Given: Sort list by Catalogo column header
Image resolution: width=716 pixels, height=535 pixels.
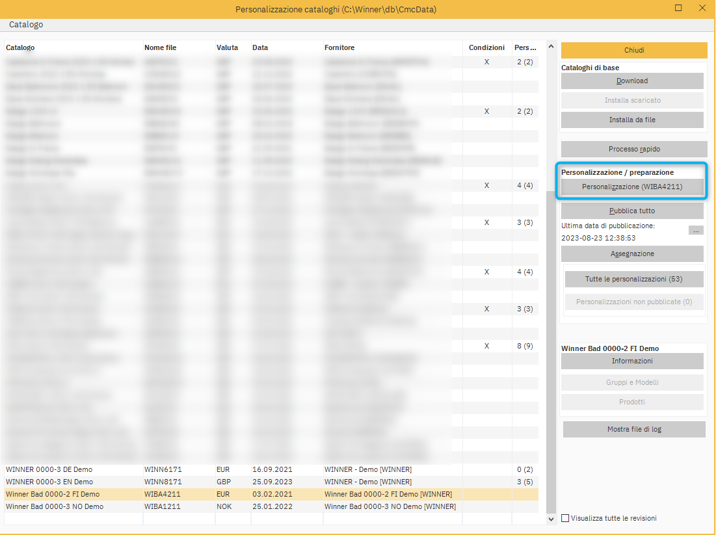Looking at the screenshot, I should (x=20, y=47).
